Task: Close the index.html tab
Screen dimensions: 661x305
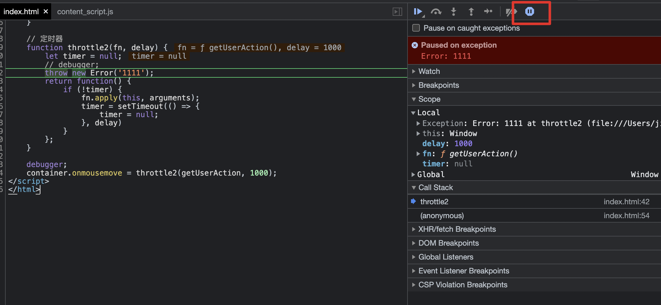Action: (46, 12)
